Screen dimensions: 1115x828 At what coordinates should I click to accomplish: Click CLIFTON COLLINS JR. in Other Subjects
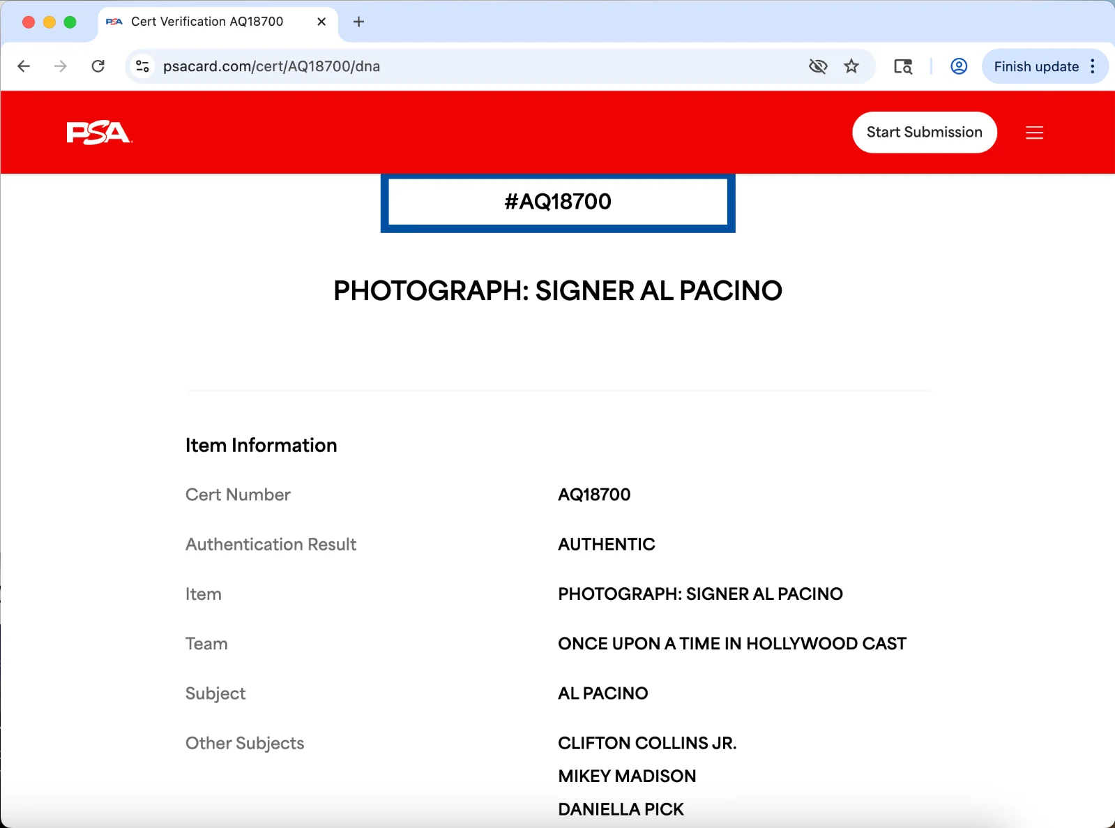tap(647, 743)
